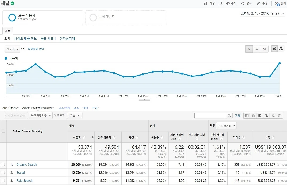The width and height of the screenshot is (287, 185).
Task: Check the Social row checkbox
Action: pos(3,172)
